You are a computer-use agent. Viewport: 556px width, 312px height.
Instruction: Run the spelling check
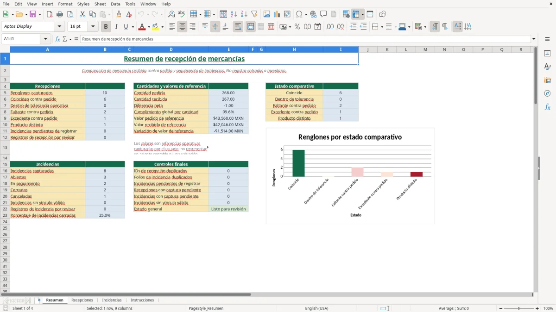click(182, 14)
